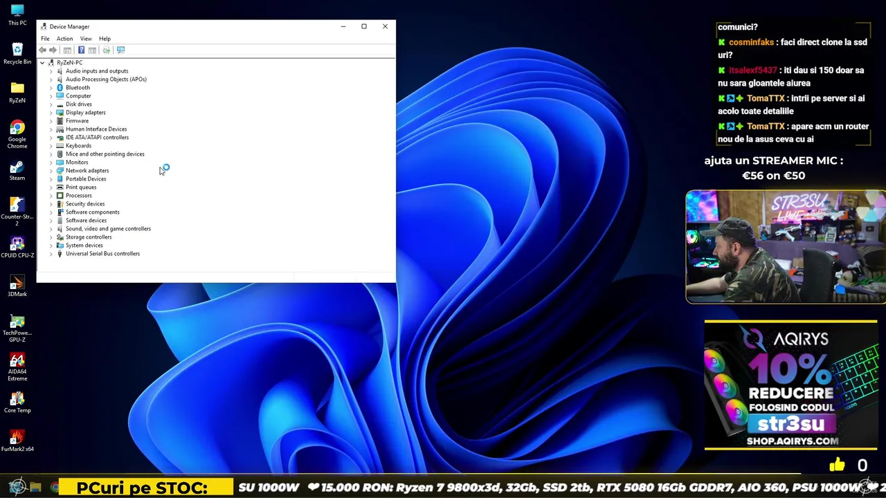The image size is (886, 498).
Task: Go back with the toolbar Back arrow
Action: 43,50
